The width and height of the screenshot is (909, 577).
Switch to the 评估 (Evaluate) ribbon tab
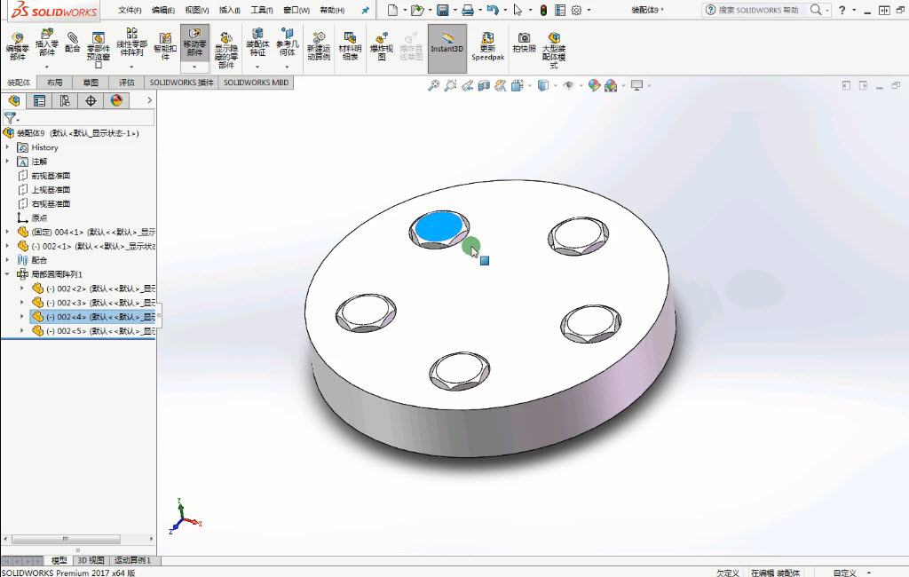[127, 83]
